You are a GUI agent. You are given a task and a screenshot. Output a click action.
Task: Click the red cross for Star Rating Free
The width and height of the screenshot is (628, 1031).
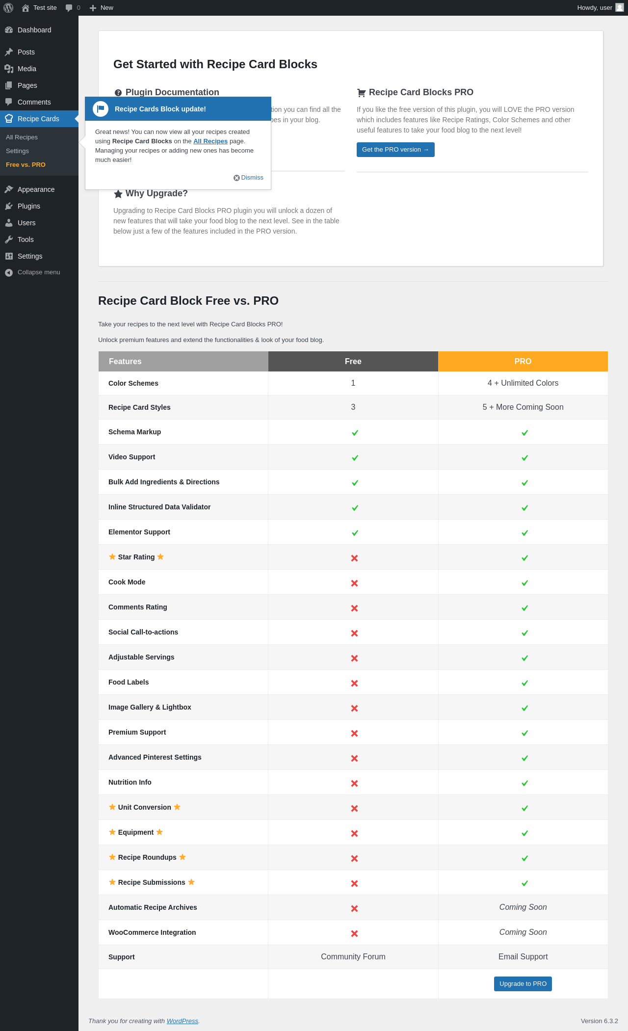(x=354, y=558)
